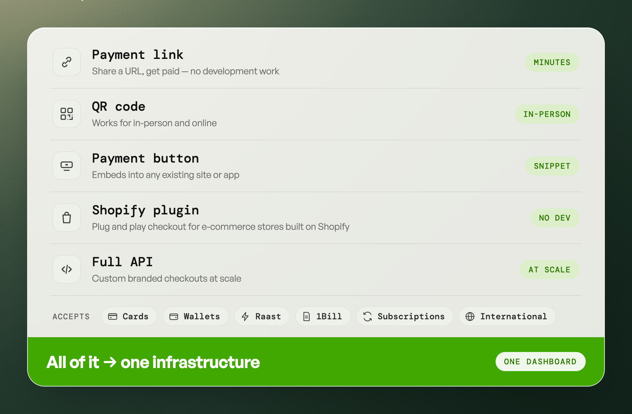Click the refresh arrows icon beside Subscriptions

click(x=368, y=317)
